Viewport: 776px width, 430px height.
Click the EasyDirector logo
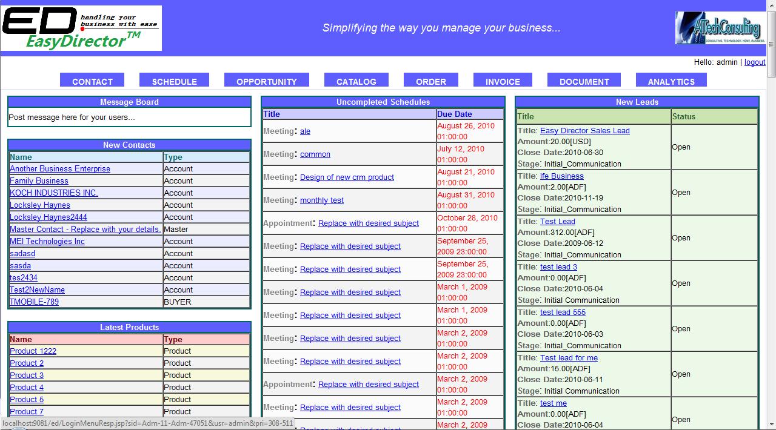click(81, 28)
